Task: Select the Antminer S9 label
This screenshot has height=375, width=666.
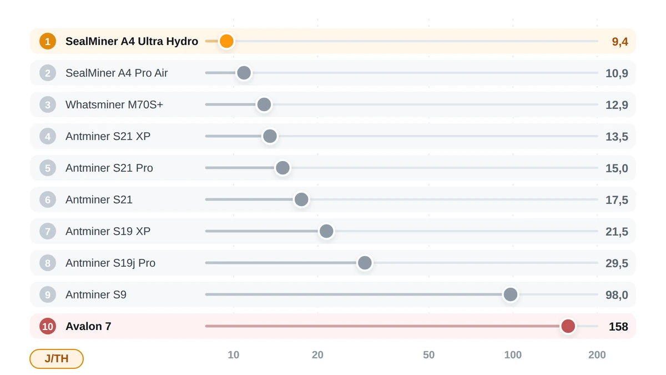Action: [96, 294]
